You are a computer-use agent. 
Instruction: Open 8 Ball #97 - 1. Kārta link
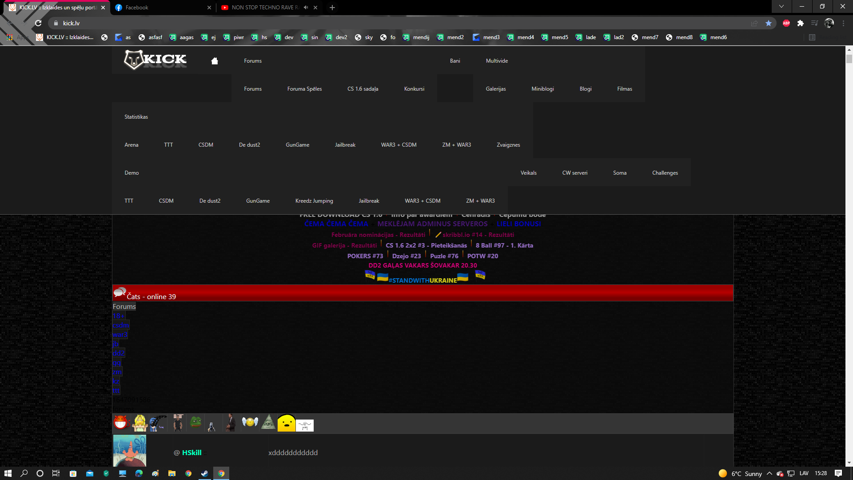click(x=504, y=245)
